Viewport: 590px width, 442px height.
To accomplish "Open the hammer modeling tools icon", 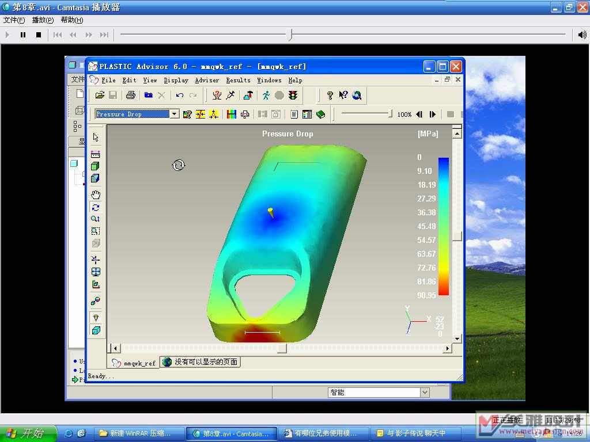I will pyautogui.click(x=248, y=96).
